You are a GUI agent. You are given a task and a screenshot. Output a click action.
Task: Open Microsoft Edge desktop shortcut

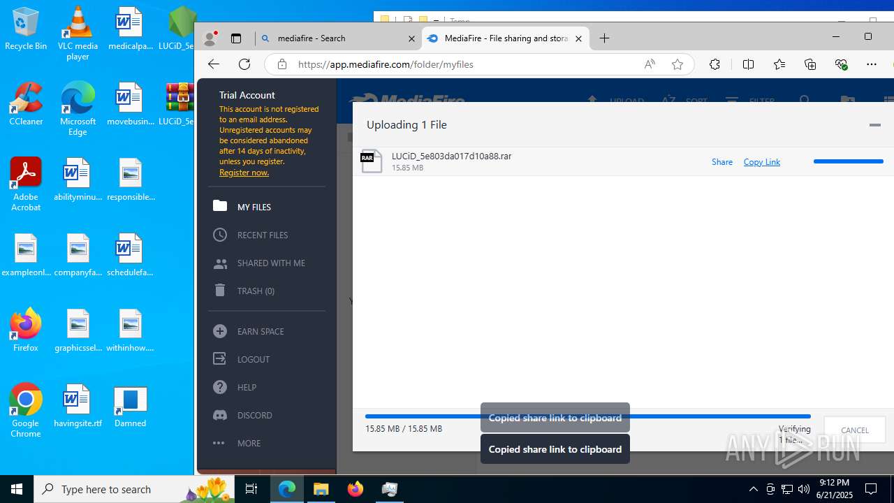pyautogui.click(x=78, y=109)
